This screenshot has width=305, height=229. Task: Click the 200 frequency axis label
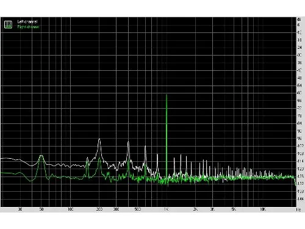point(99,209)
